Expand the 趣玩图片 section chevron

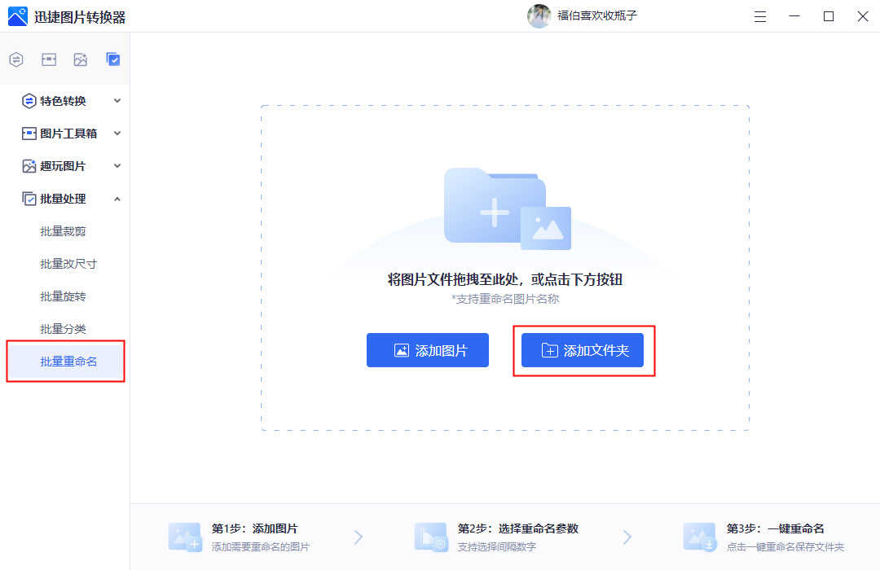[117, 166]
